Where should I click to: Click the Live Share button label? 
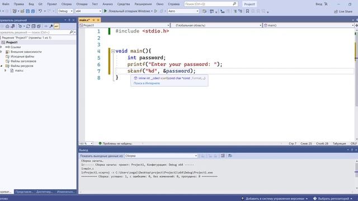346,11
